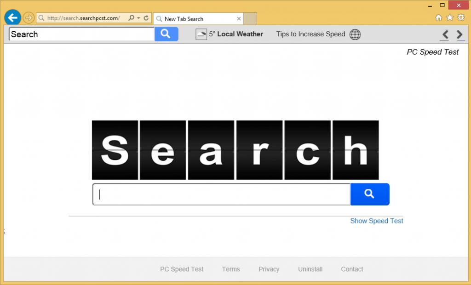Open Favorites star icon
471x285 pixels.
(x=449, y=18)
